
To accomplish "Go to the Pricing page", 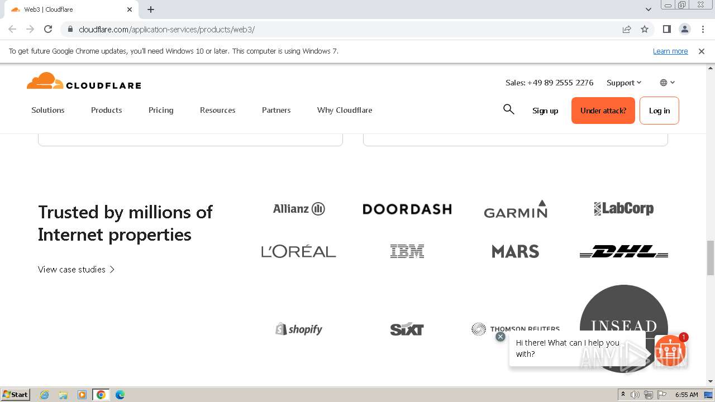I will pyautogui.click(x=161, y=110).
